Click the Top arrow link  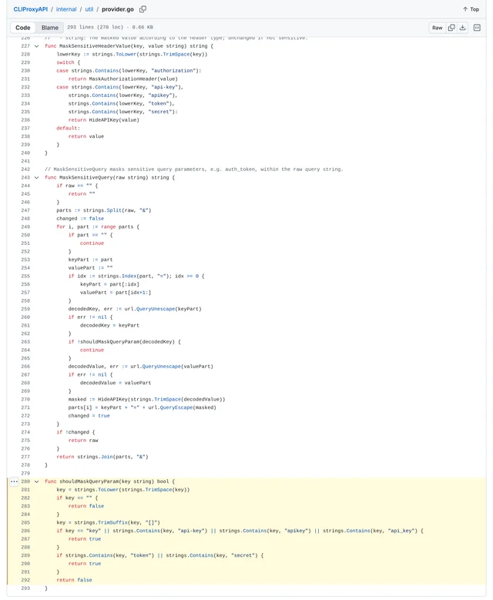pyautogui.click(x=471, y=9)
